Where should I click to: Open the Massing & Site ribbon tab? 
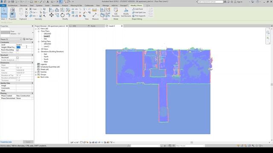click(76, 6)
